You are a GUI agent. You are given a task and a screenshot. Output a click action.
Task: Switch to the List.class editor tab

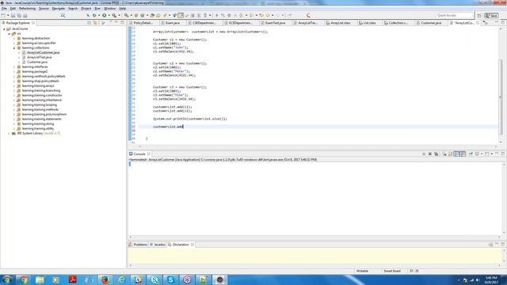370,23
